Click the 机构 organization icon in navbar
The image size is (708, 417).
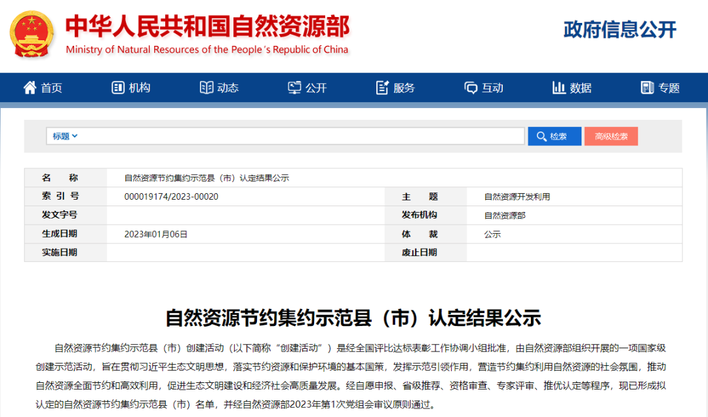118,88
